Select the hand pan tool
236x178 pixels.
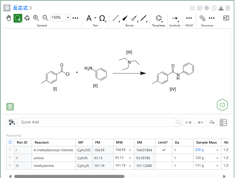(x=9, y=18)
